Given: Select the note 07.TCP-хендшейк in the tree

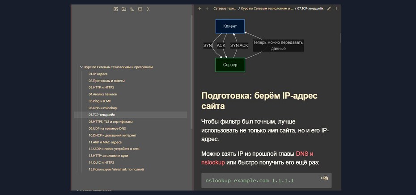Looking at the screenshot, I should (131, 115).
